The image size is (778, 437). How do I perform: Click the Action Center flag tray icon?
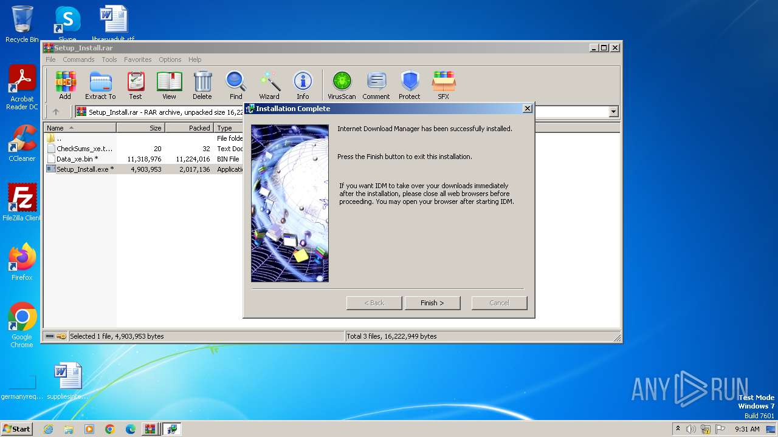tap(720, 429)
